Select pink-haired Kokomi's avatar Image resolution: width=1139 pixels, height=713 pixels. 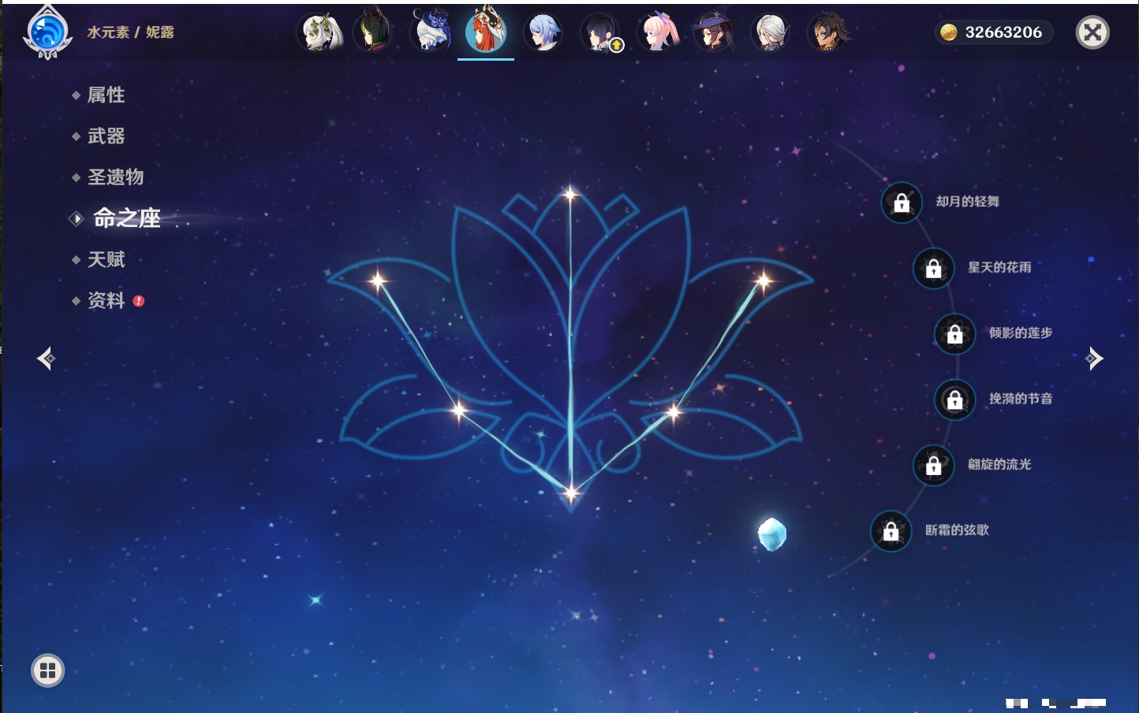click(x=658, y=33)
